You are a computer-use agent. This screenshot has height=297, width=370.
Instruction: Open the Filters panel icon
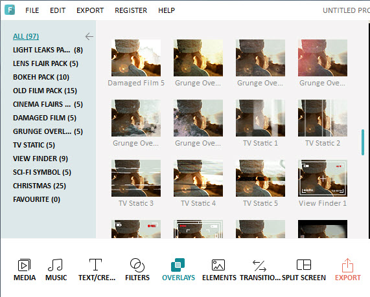[137, 265]
